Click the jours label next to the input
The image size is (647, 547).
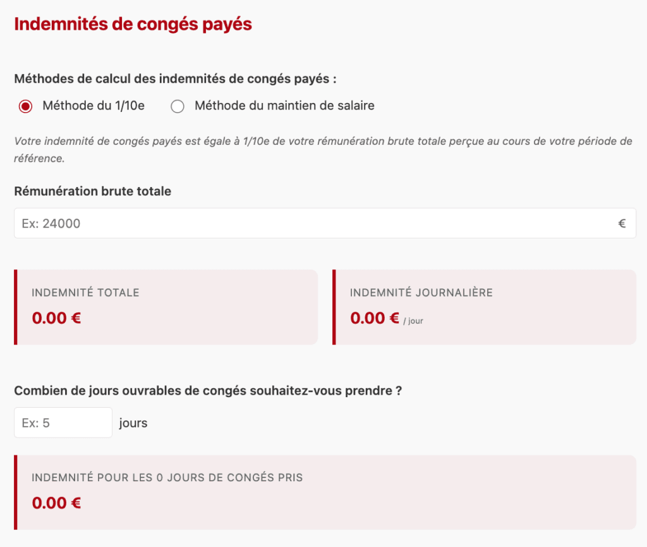point(133,422)
